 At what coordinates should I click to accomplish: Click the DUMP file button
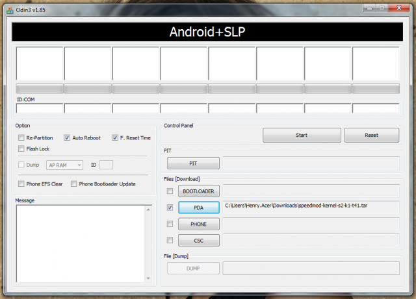[x=193, y=269]
